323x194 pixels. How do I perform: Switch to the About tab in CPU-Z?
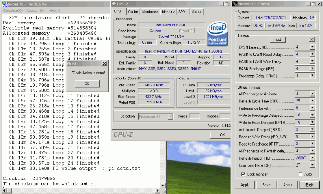pyautogui.click(x=197, y=12)
